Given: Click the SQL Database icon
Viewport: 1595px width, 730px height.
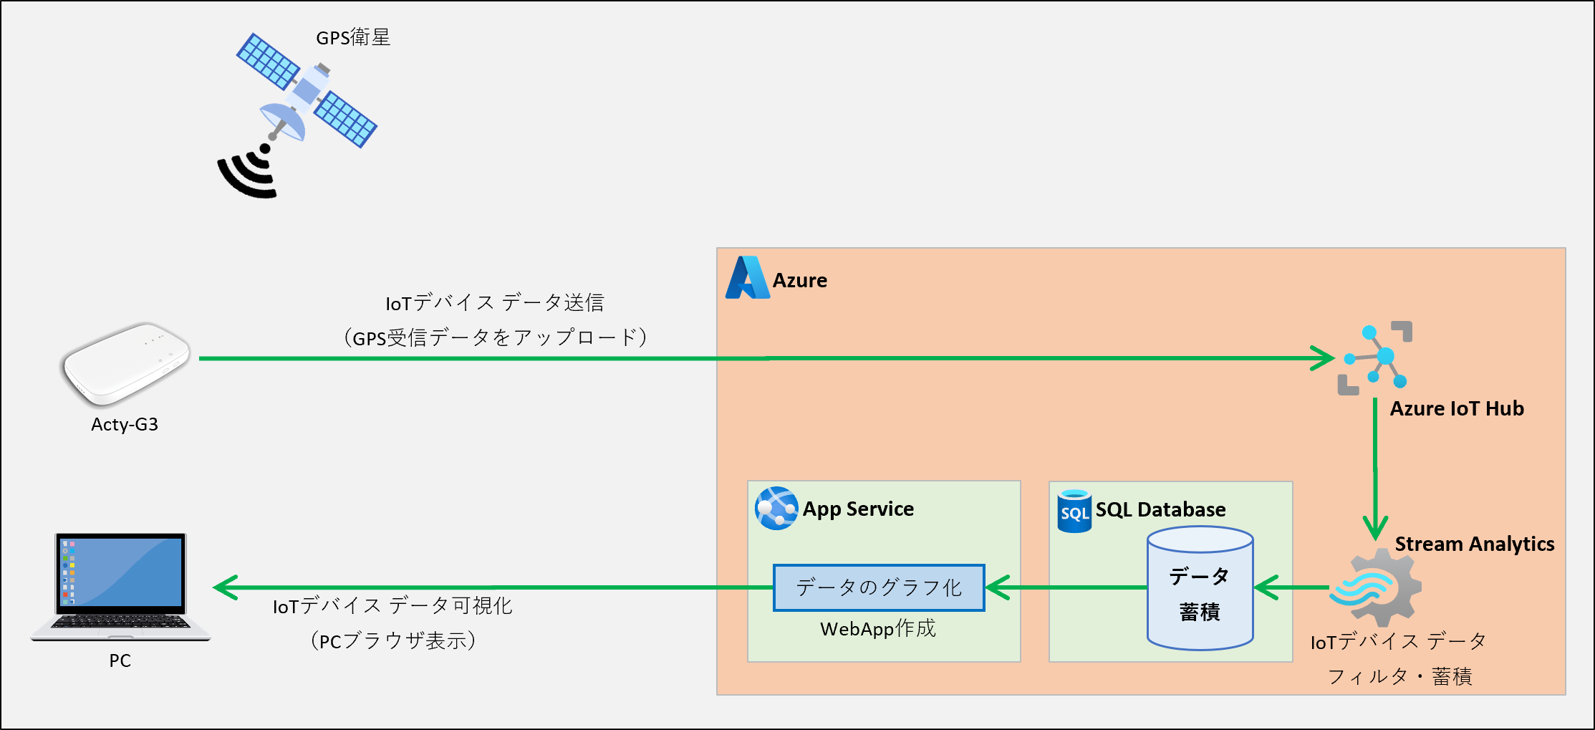Looking at the screenshot, I should (x=1074, y=511).
